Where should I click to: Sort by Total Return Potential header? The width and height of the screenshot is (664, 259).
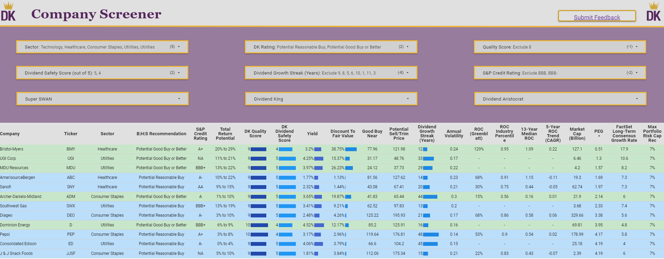[225, 134]
